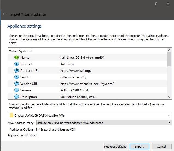The width and height of the screenshot is (174, 151).
Task: Open the help question mark button
Action: (x=156, y=4)
